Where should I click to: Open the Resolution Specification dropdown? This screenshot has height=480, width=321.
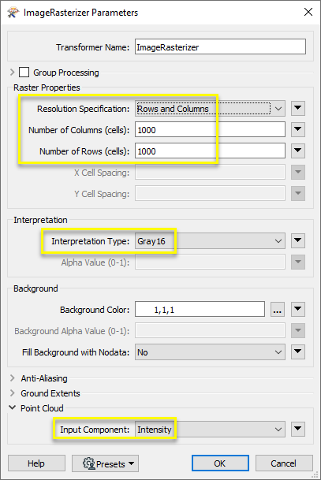[x=210, y=109]
